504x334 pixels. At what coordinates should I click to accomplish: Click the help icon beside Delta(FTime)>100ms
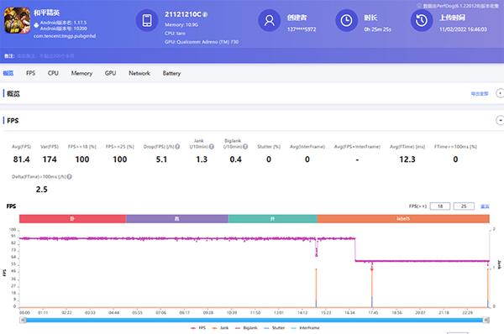tap(70, 176)
